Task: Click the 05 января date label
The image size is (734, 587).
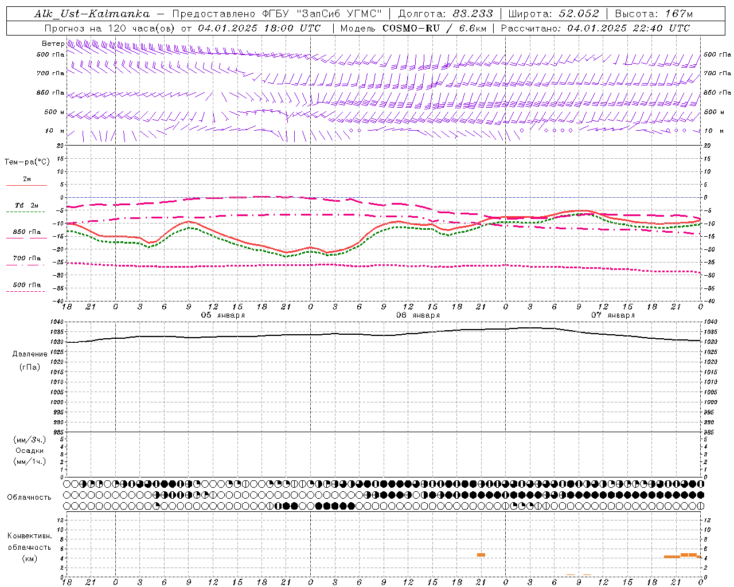Action: pyautogui.click(x=222, y=315)
